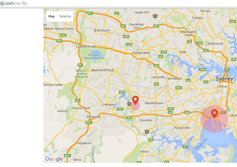Screen dimensions: 237x167
Task: Select the Map view button
Action: click(x=52, y=17)
